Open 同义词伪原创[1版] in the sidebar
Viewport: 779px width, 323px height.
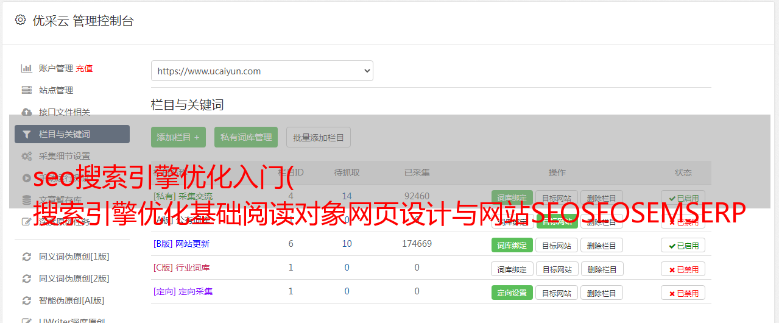pyautogui.click(x=74, y=257)
